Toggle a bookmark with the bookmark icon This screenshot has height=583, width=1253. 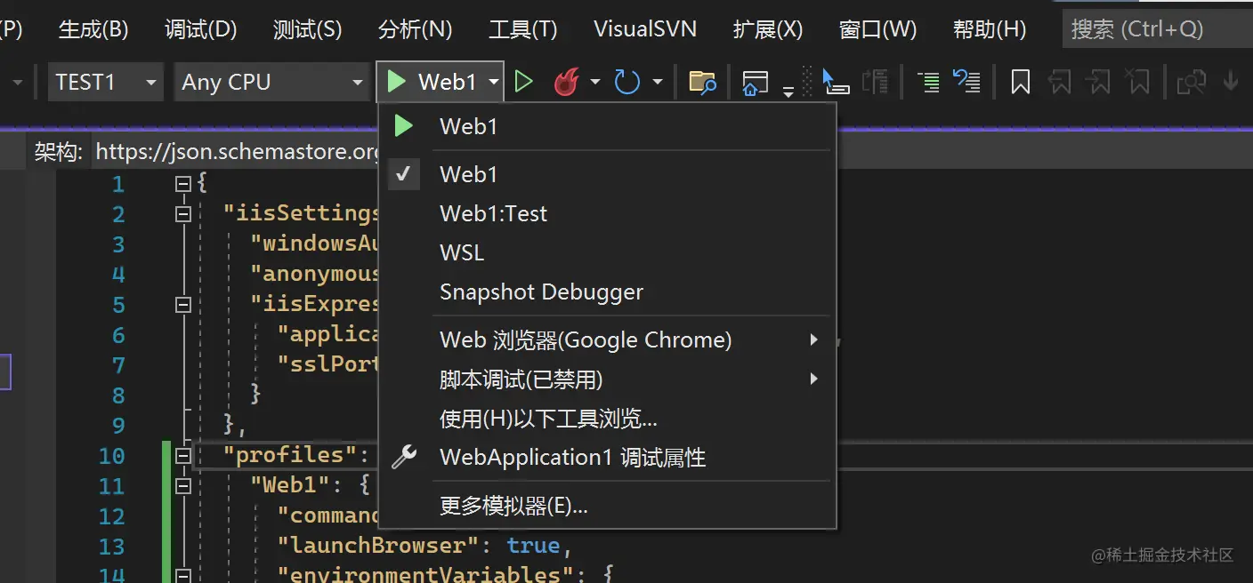coord(1021,82)
